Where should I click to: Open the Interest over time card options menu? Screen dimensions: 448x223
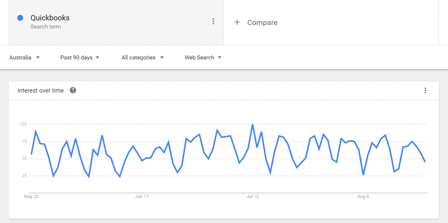click(x=425, y=91)
